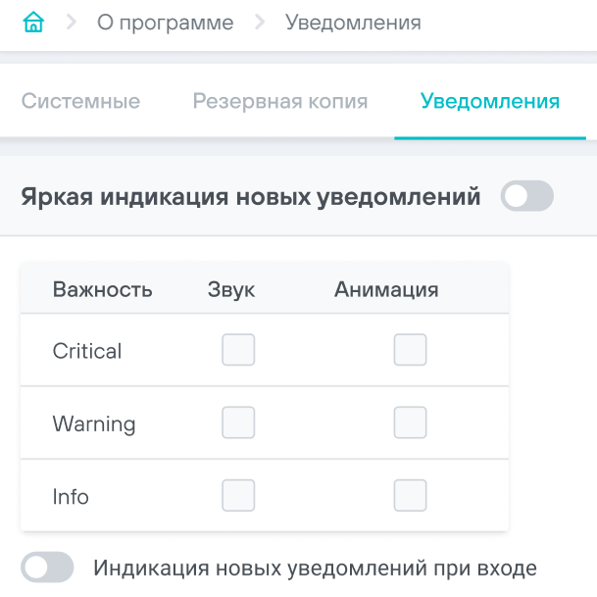Click chevron separator before 'Уведомления' breadcrumb
597x597 pixels.
point(260,23)
